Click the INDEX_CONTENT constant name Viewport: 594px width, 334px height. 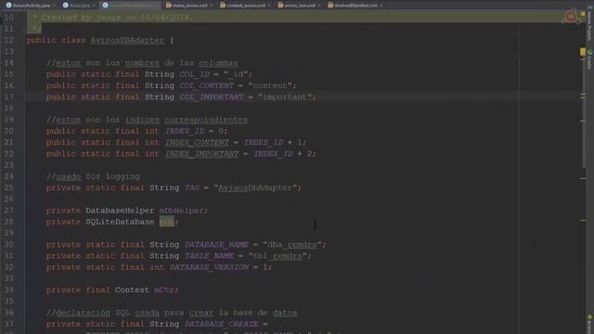197,142
